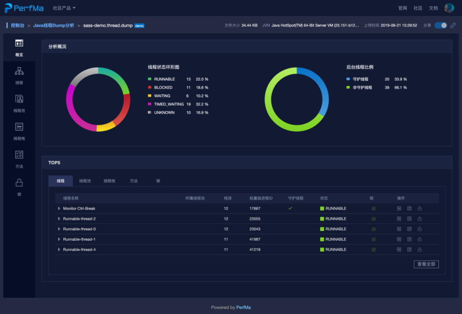Open the 社区产品 dropdown menu

[64, 8]
